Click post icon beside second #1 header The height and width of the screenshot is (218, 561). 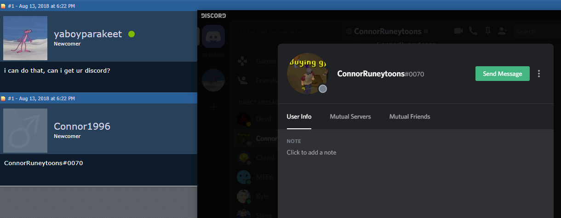3,98
